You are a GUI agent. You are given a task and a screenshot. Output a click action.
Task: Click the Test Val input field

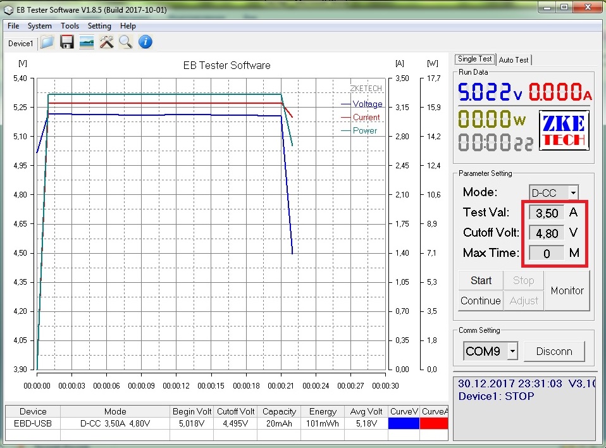coord(547,213)
